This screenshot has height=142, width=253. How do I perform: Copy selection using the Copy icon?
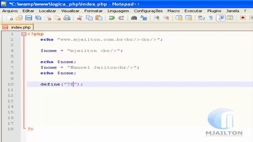tap(89, 18)
